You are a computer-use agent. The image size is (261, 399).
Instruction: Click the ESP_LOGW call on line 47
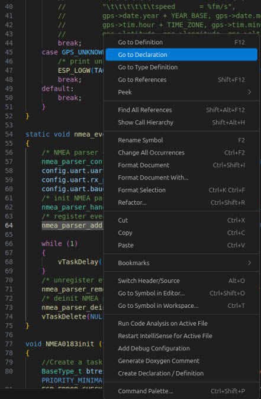pyautogui.click(x=80, y=70)
